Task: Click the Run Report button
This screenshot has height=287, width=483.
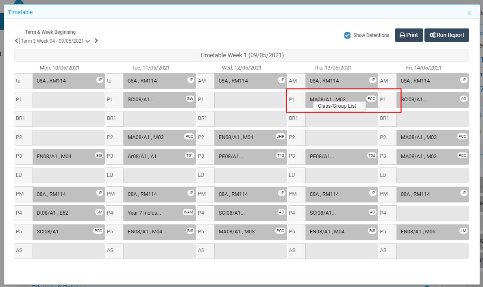Action: click(x=446, y=35)
